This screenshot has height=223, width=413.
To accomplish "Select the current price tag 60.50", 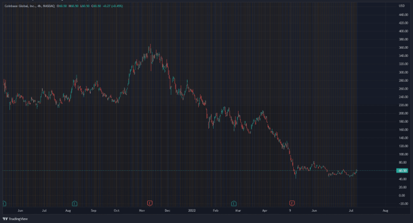I will pyautogui.click(x=402, y=171).
